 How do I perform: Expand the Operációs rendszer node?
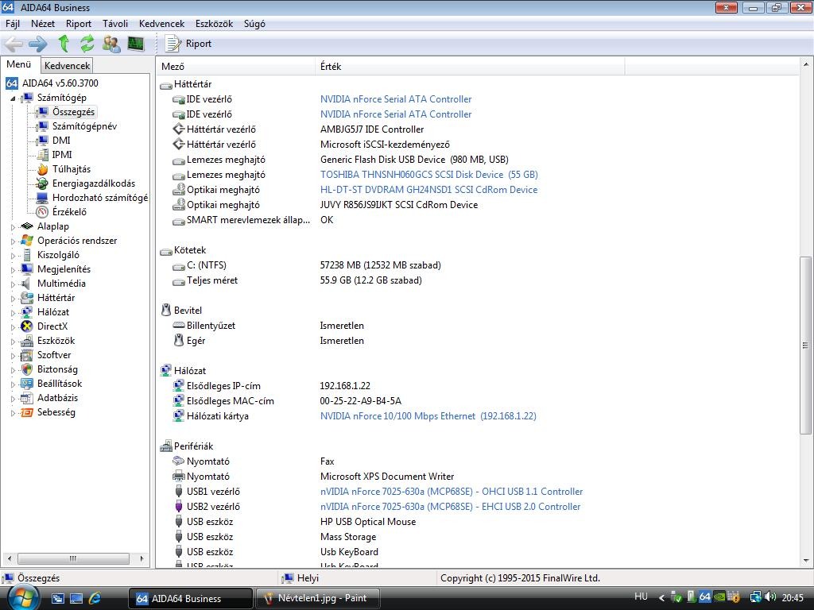[13, 241]
